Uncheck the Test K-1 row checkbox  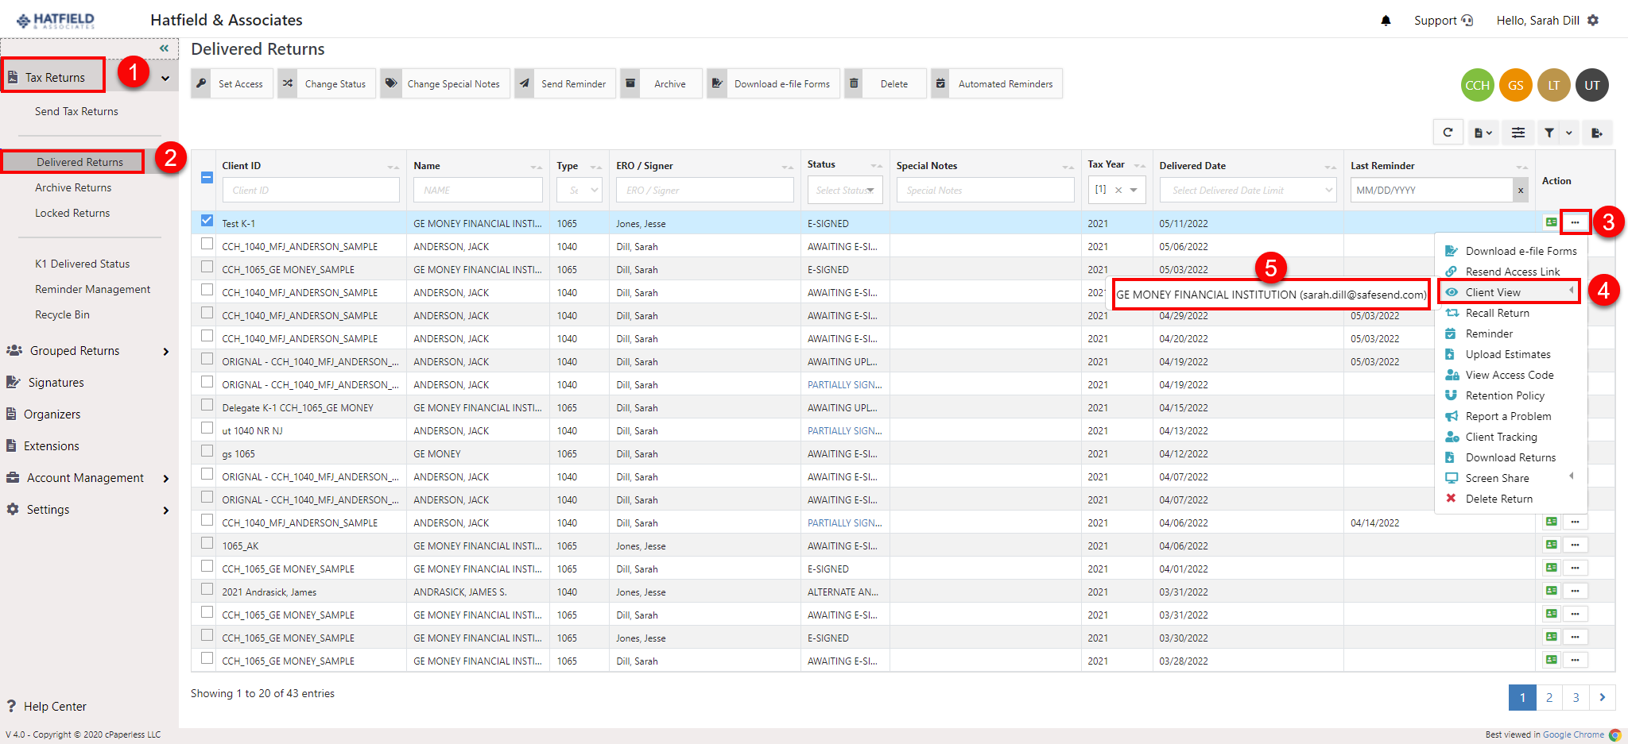(207, 221)
